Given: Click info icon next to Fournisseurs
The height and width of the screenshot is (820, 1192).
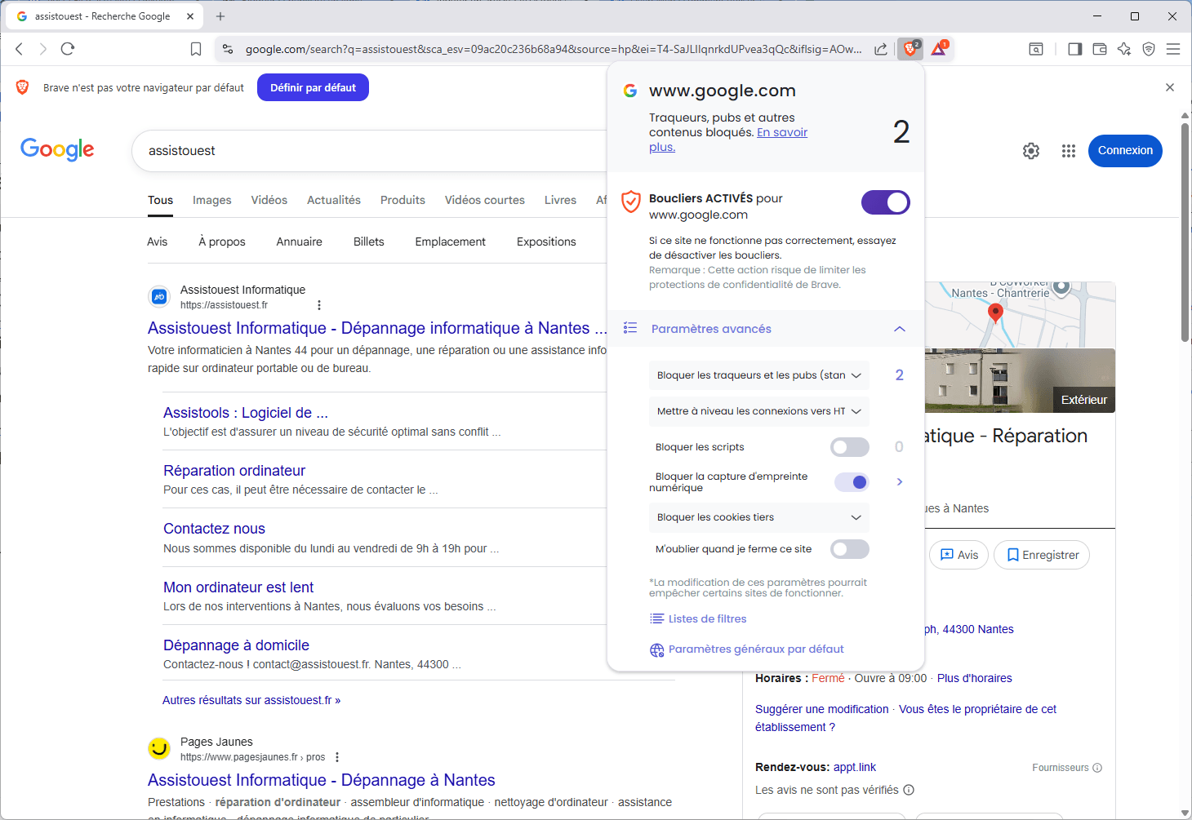Looking at the screenshot, I should coord(1097,768).
